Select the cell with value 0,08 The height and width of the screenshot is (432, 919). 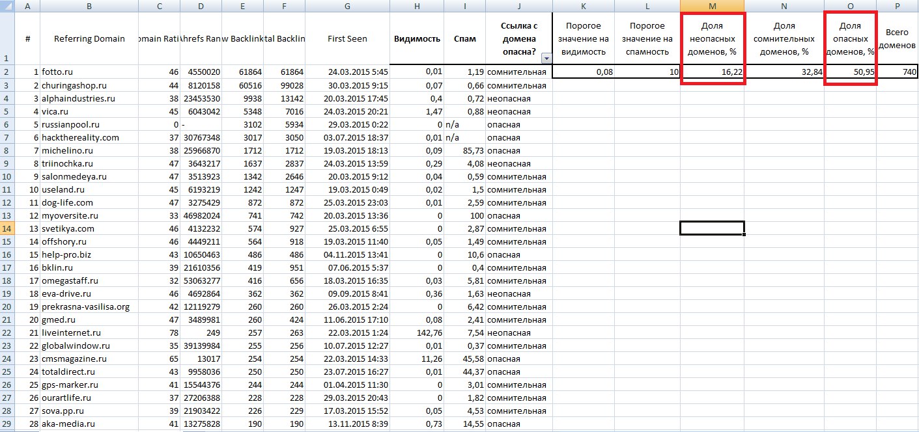pyautogui.click(x=583, y=72)
